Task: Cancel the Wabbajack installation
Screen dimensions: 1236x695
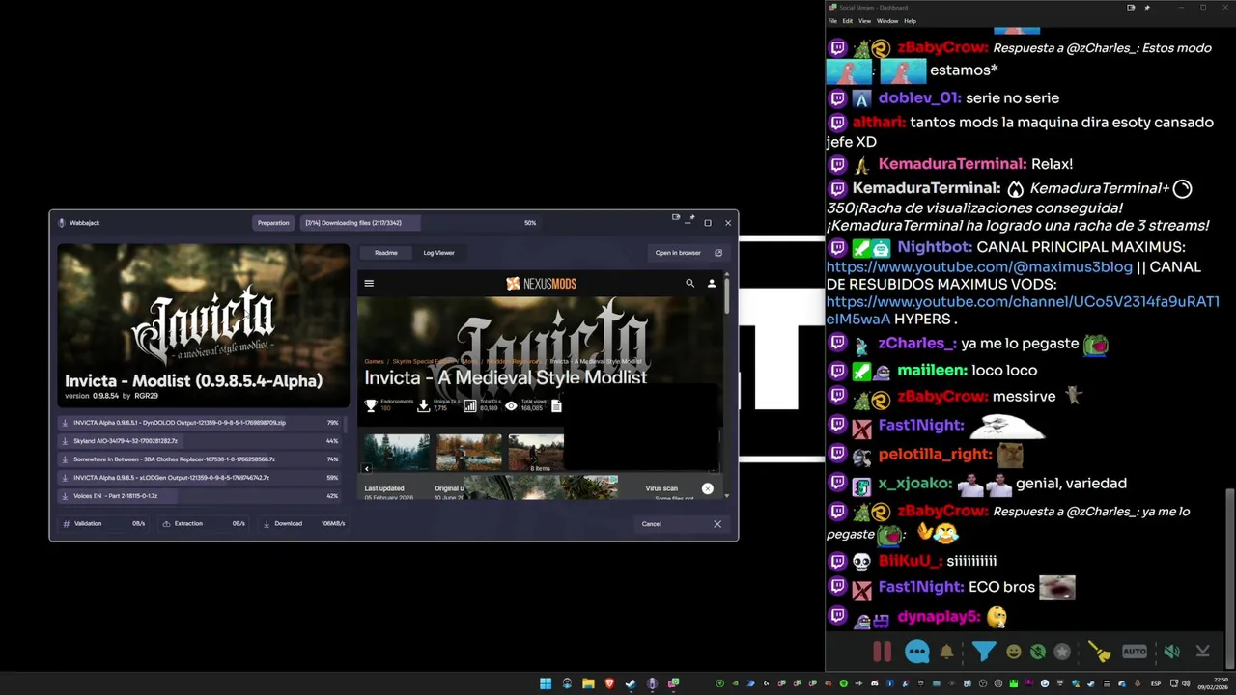Action: click(682, 524)
